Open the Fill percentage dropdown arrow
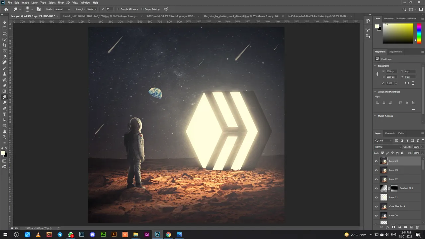Viewport: 425px width, 239px height. pyautogui.click(x=422, y=153)
